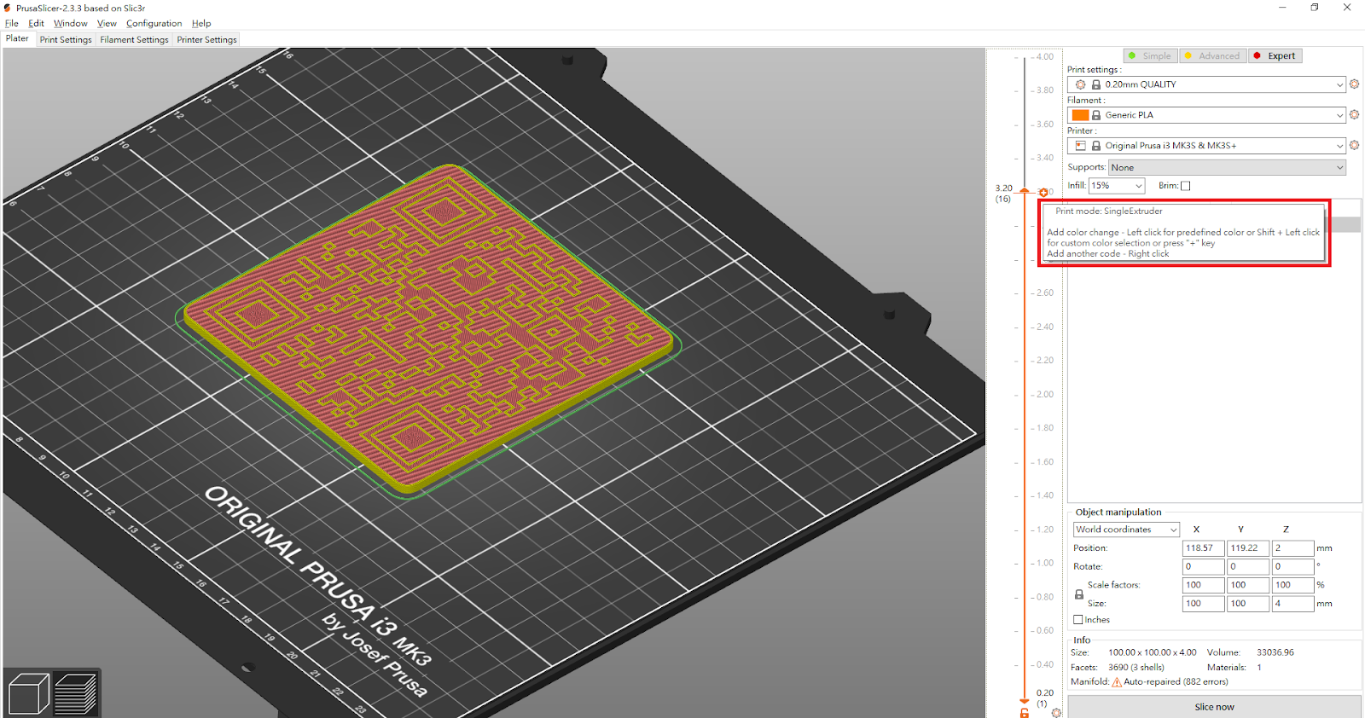Check the Inches units checkbox

[x=1078, y=620]
